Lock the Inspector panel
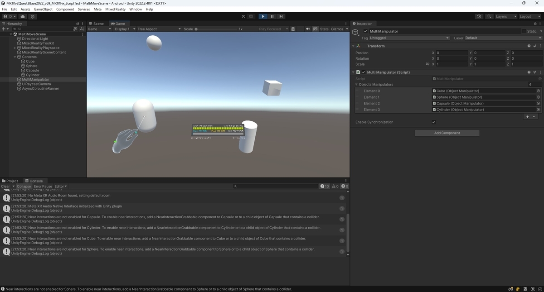Screen dimensions: 544x292 535,24
